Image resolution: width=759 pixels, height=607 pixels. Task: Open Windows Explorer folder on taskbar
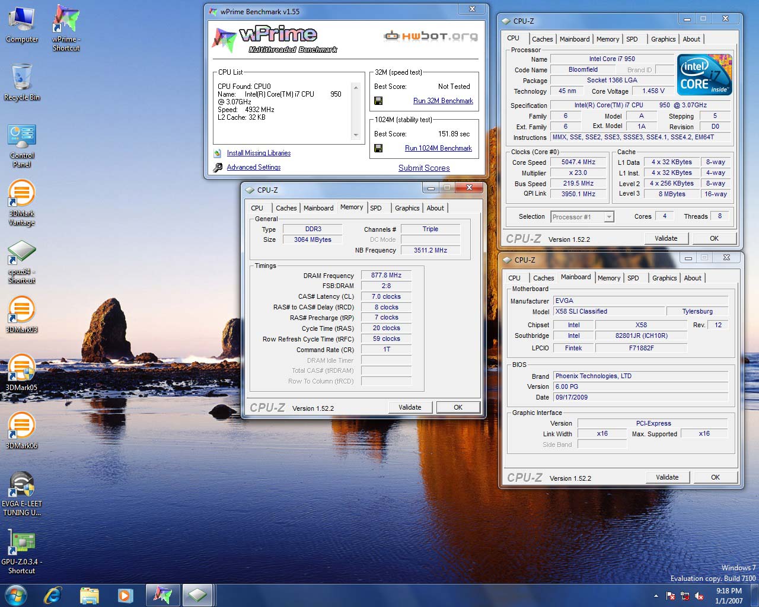[x=89, y=595]
